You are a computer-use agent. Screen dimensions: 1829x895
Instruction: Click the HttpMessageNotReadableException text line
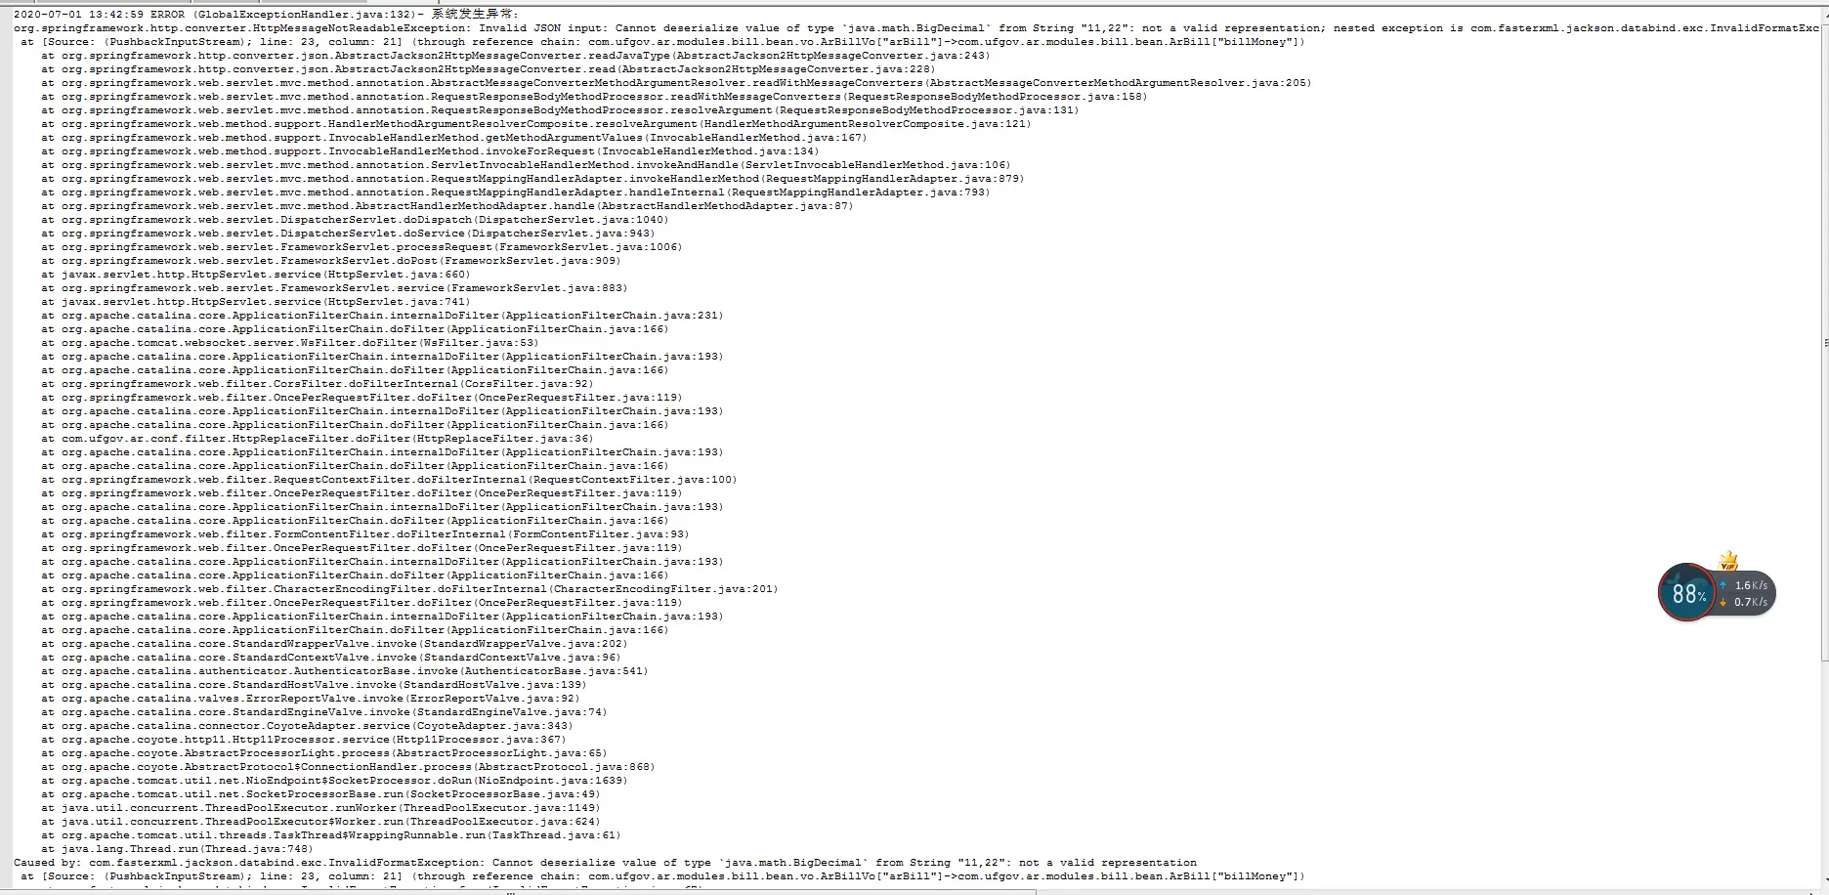coord(915,28)
